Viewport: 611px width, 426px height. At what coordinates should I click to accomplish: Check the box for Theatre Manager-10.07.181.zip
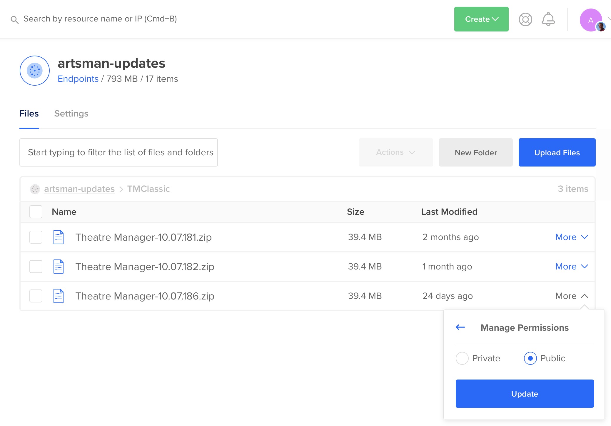click(x=36, y=237)
